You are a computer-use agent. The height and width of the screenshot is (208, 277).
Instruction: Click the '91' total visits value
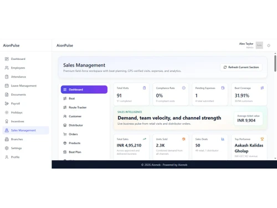(119, 95)
